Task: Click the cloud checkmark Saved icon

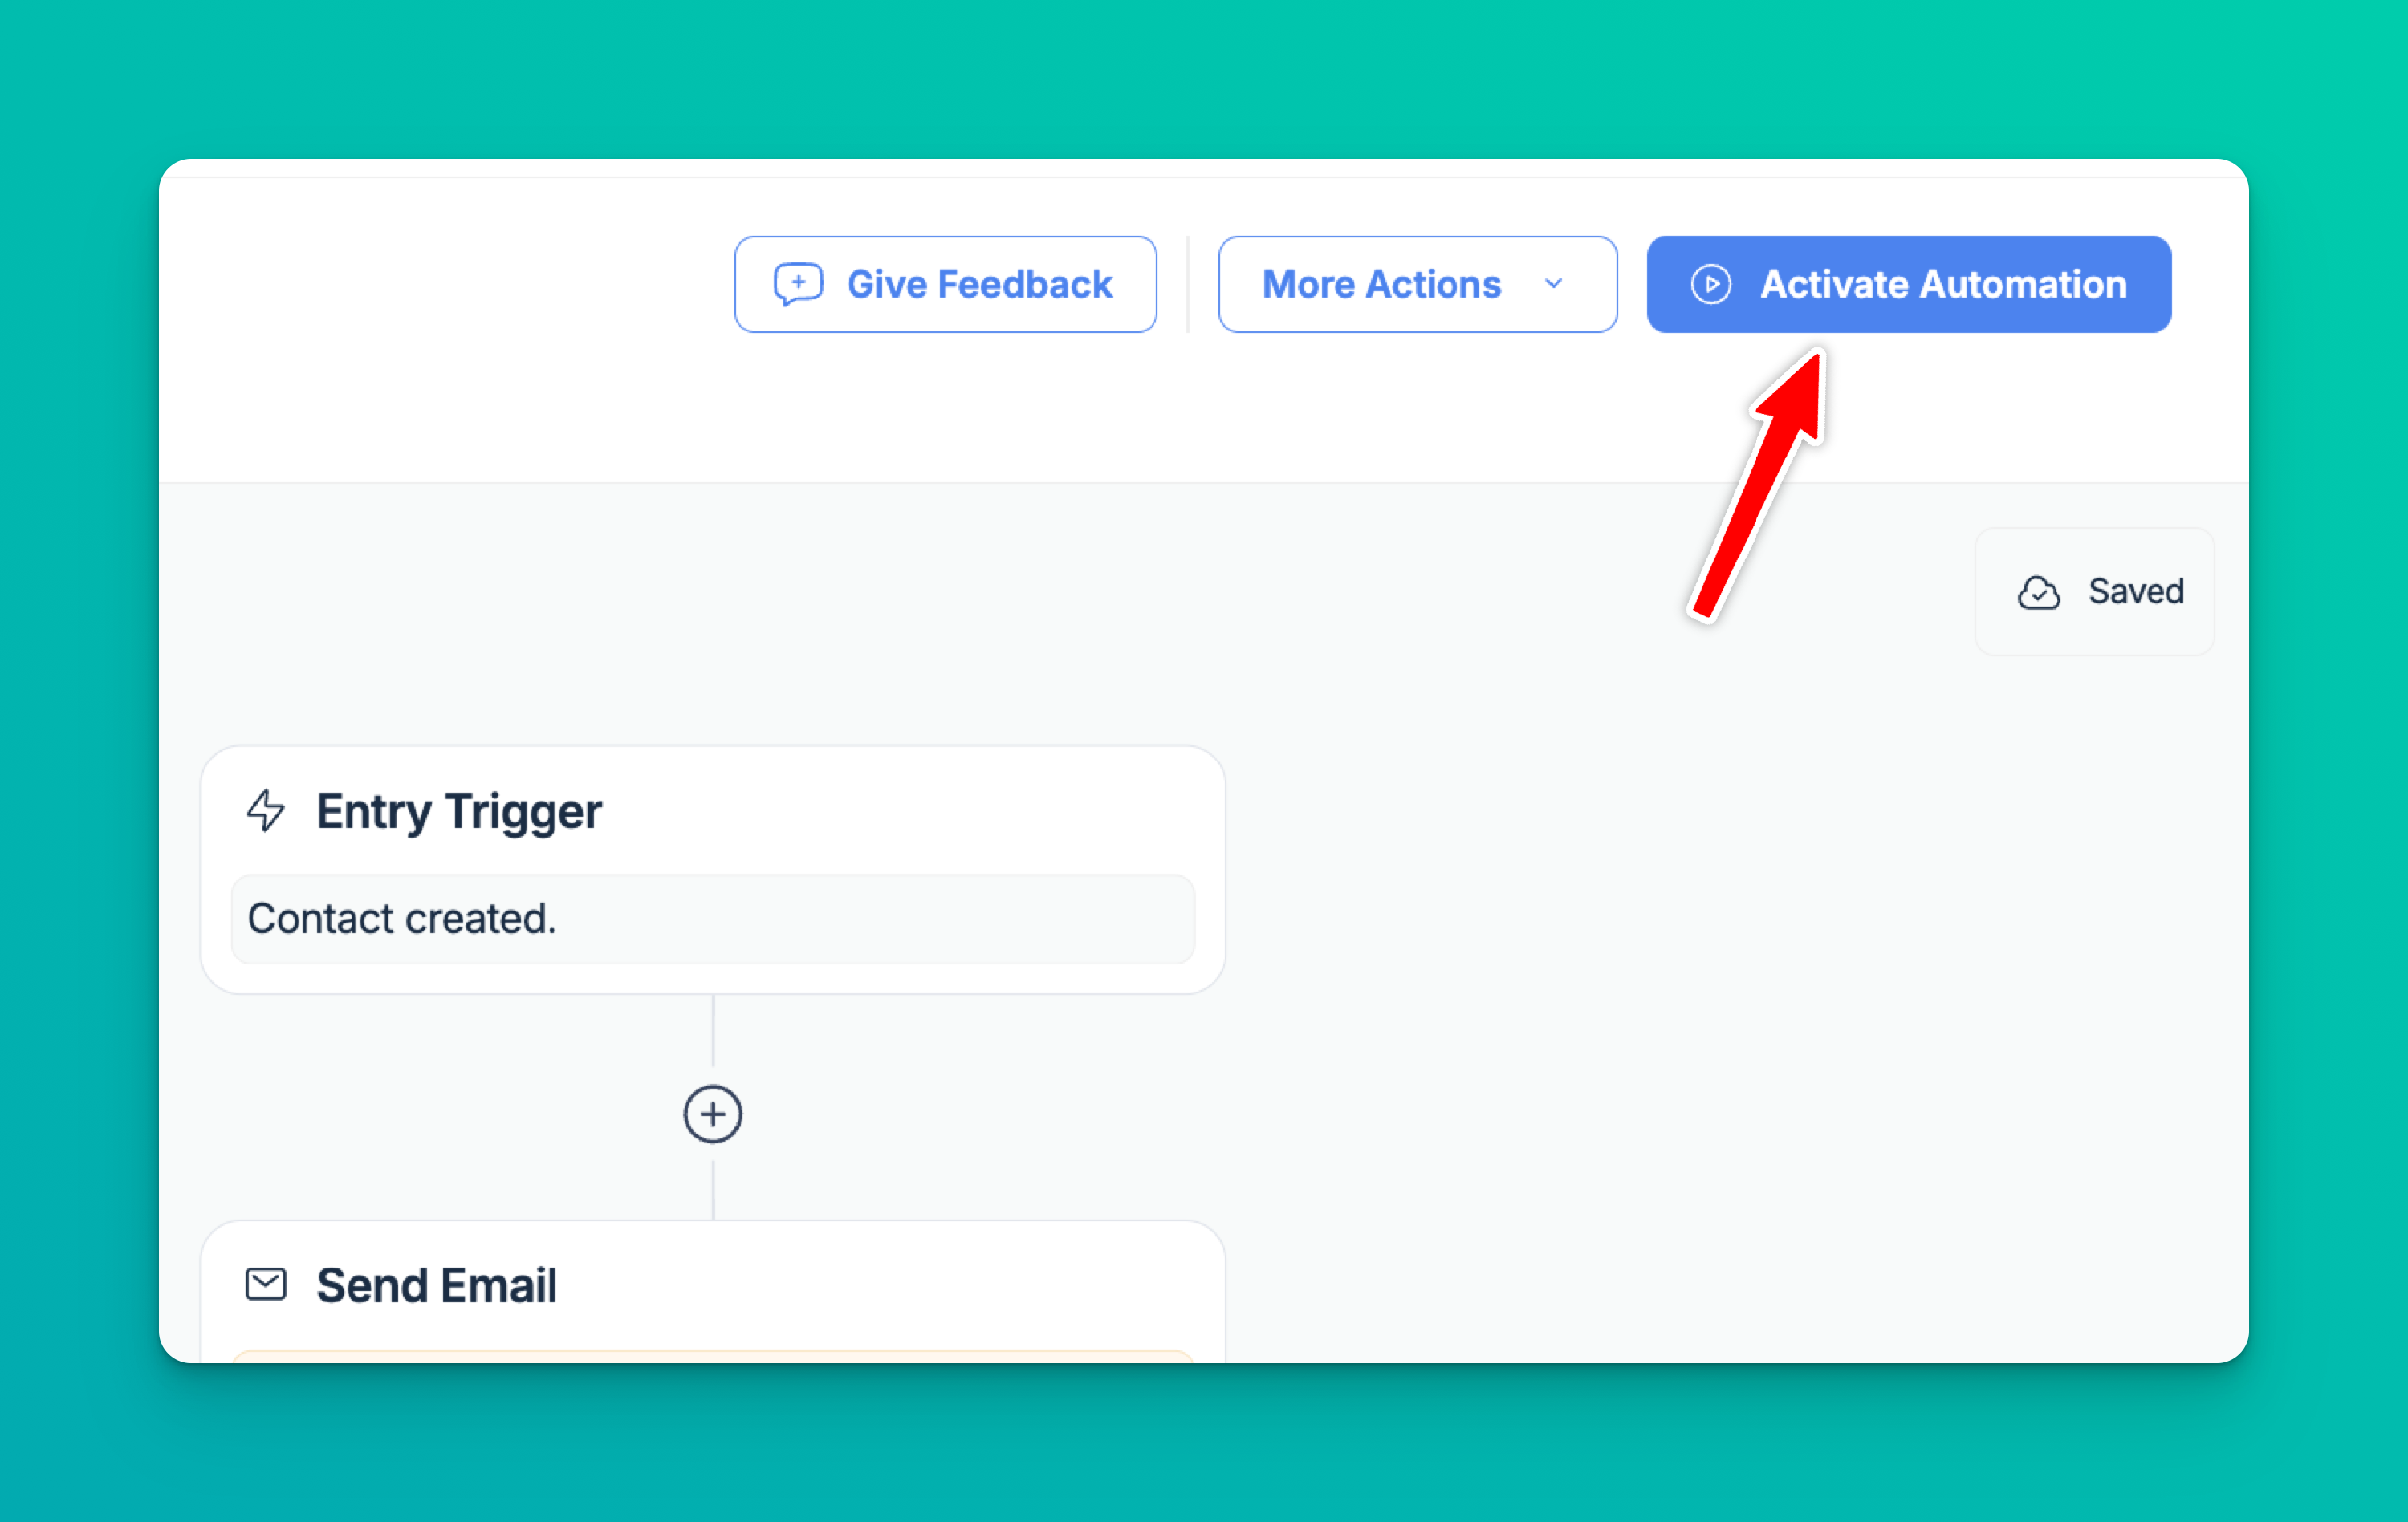Action: 2039,593
